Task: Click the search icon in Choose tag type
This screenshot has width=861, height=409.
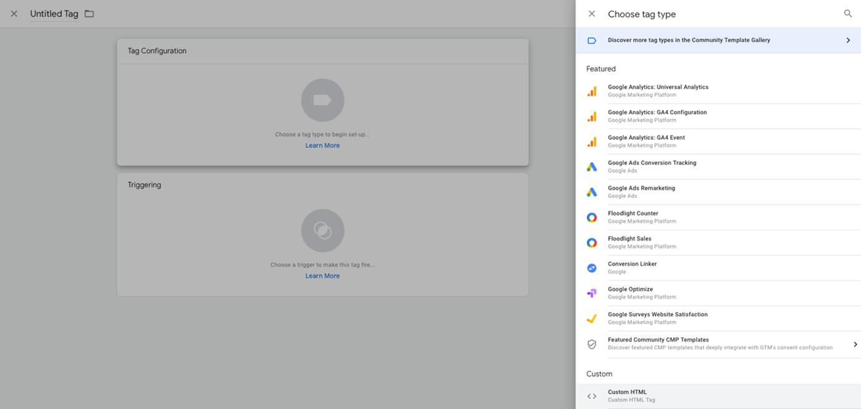Action: pyautogui.click(x=847, y=14)
